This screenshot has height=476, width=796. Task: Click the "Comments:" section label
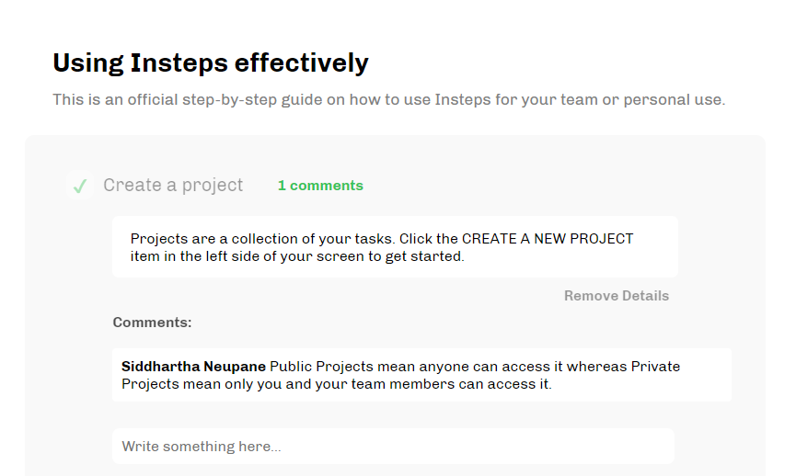tap(153, 323)
